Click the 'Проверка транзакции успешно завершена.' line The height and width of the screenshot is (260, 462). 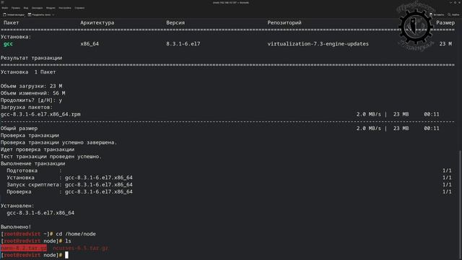pos(58,142)
